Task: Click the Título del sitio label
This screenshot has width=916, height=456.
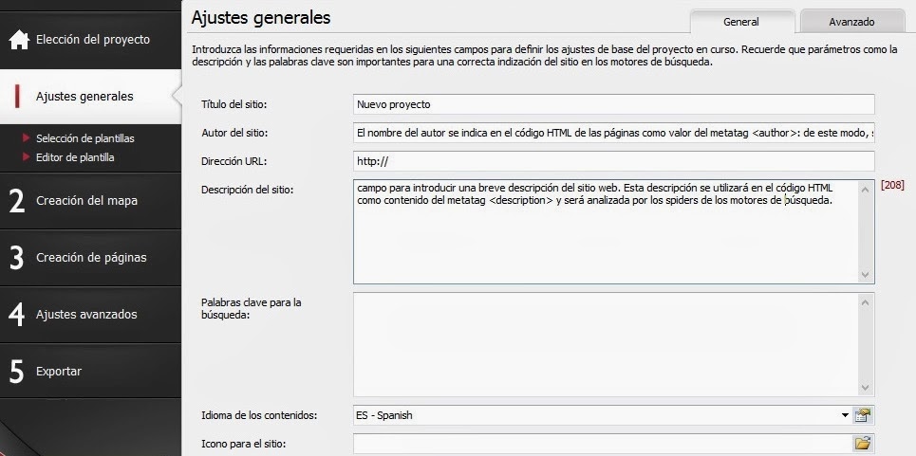Action: click(x=234, y=104)
